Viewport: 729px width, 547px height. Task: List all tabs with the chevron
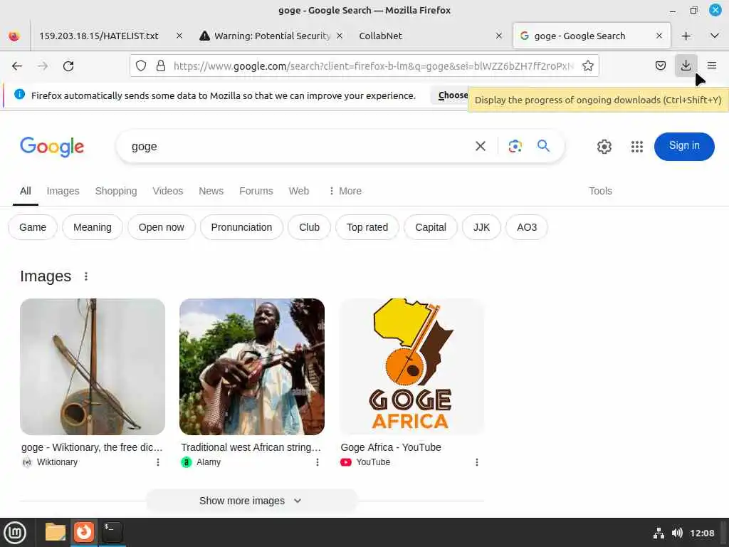click(715, 36)
